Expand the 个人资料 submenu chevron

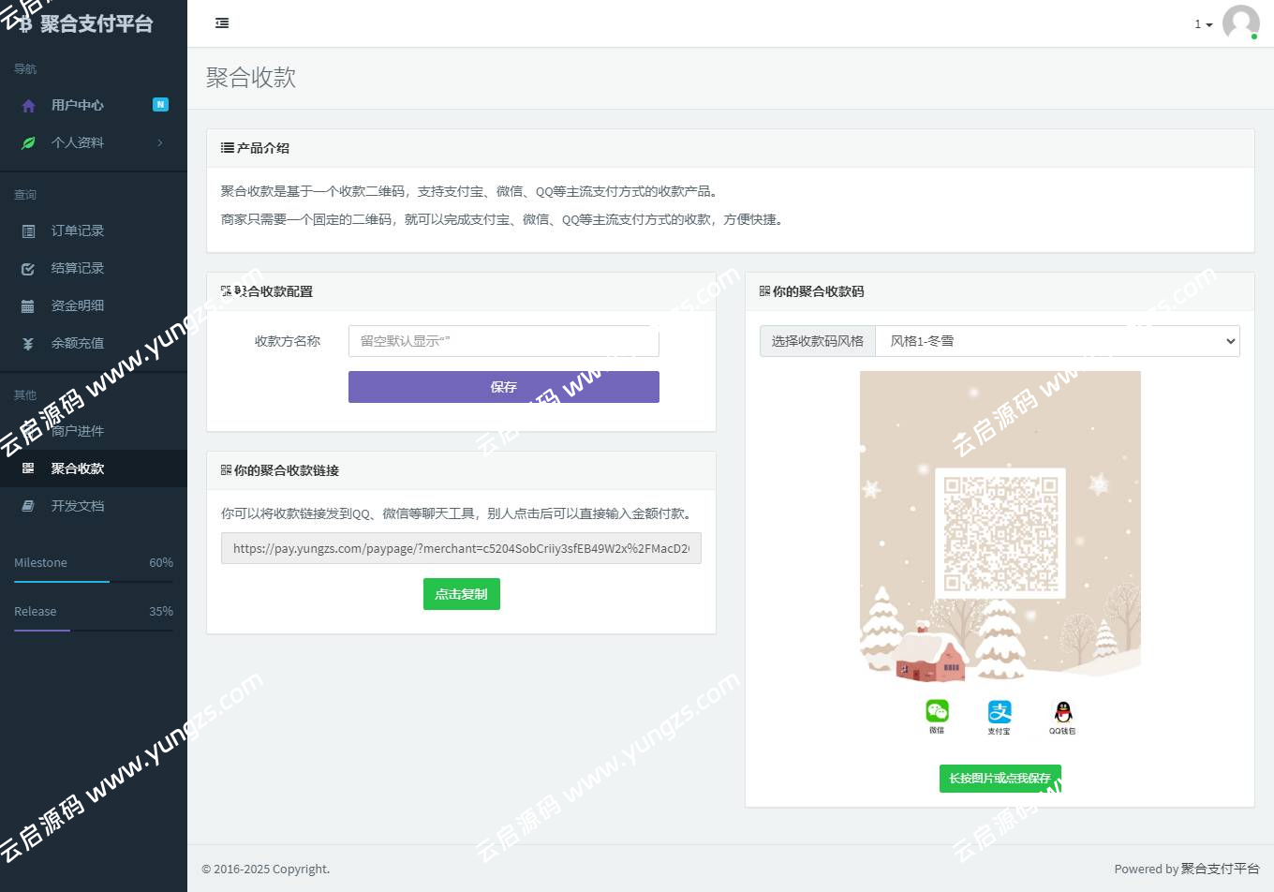point(159,141)
